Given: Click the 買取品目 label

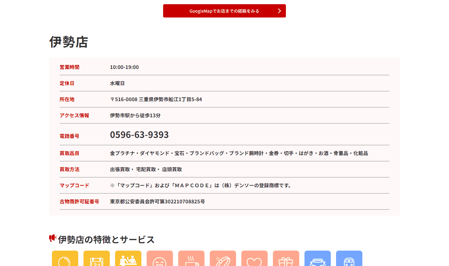Looking at the screenshot, I should tap(69, 153).
